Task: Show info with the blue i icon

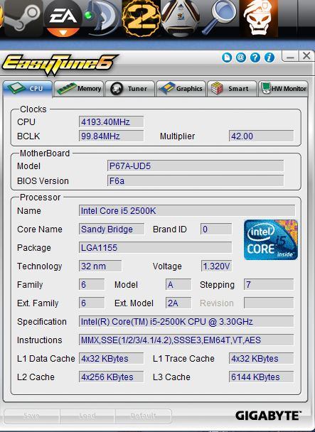Action: pos(269,58)
